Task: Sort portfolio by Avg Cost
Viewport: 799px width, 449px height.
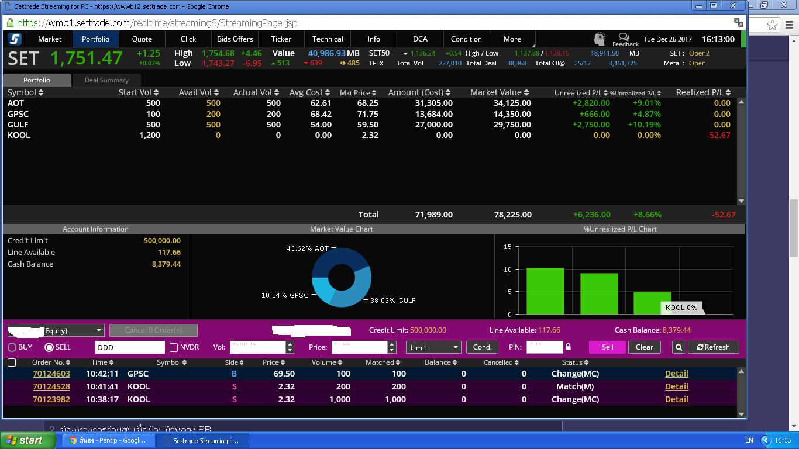Action: click(x=310, y=92)
